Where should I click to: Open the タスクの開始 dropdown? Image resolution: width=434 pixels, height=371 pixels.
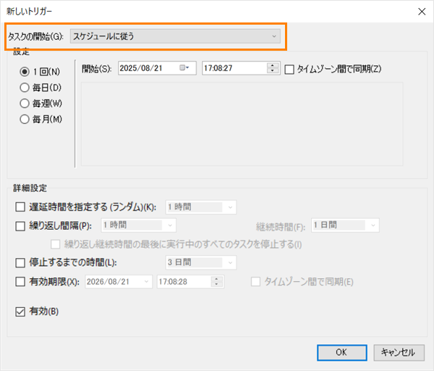(175, 36)
